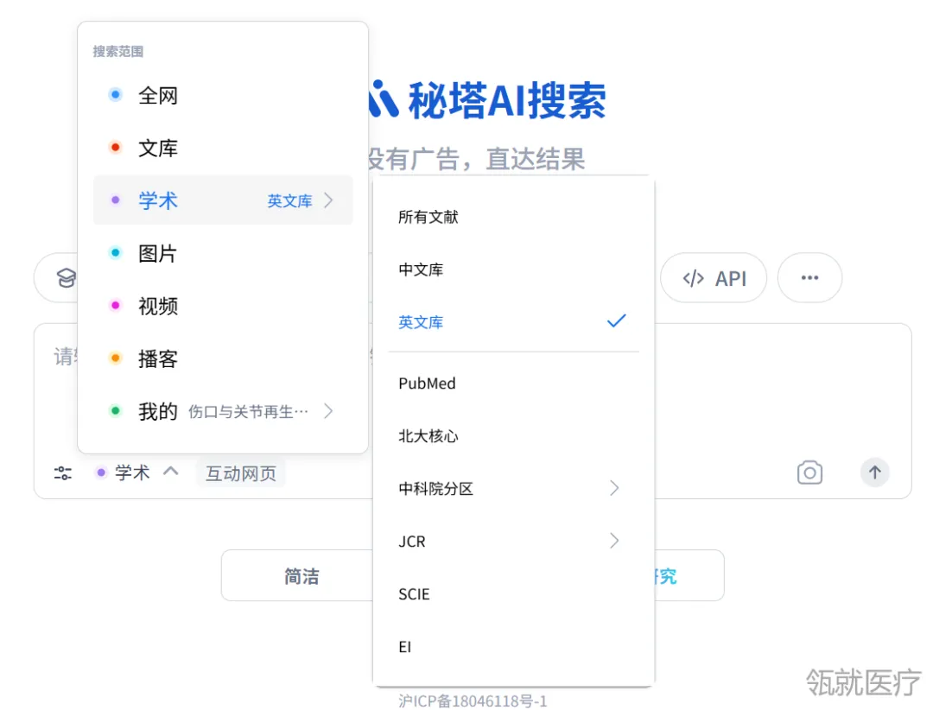Select 中文库 option
933x710 pixels.
[x=513, y=269]
